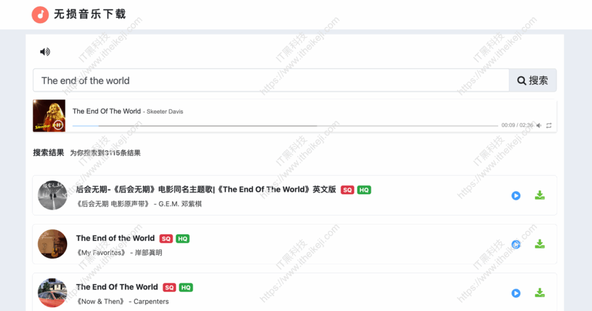Click the 后会无期 album cover thumbnail
This screenshot has width=592, height=311.
pos(53,195)
